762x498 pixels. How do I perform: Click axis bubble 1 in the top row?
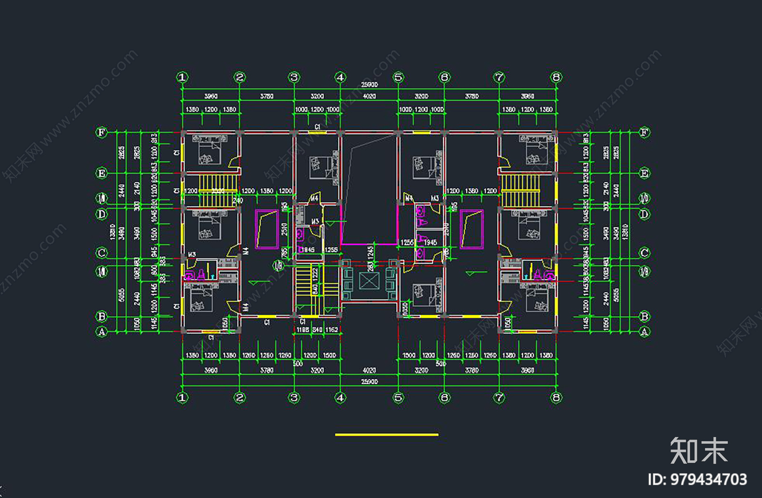(182, 77)
